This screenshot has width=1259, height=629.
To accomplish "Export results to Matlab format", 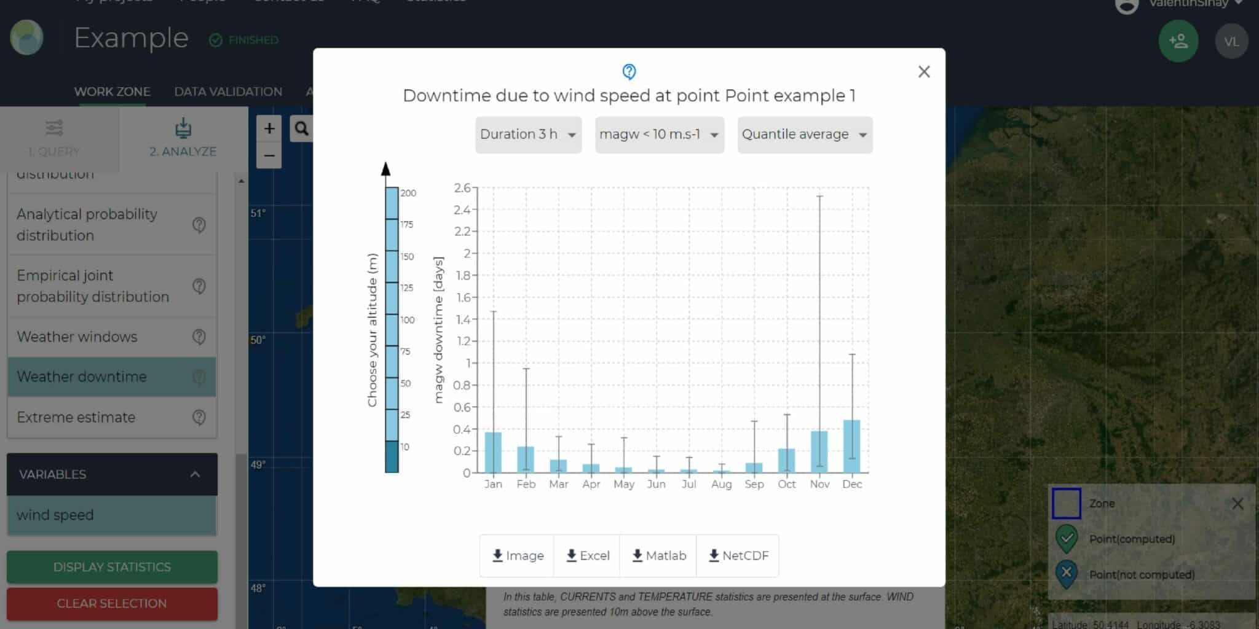I will tap(658, 555).
